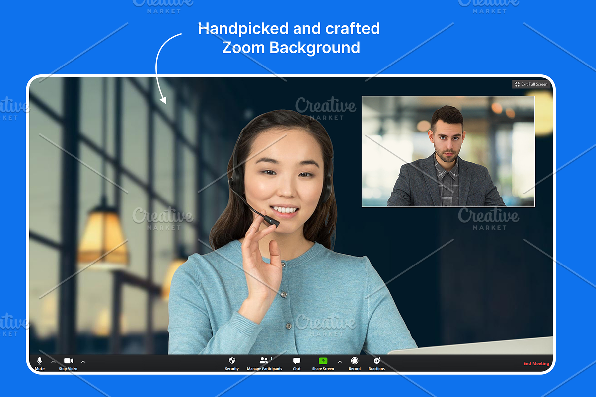596x397 pixels.
Task: Start Share Screen with green icon
Action: pos(323,363)
